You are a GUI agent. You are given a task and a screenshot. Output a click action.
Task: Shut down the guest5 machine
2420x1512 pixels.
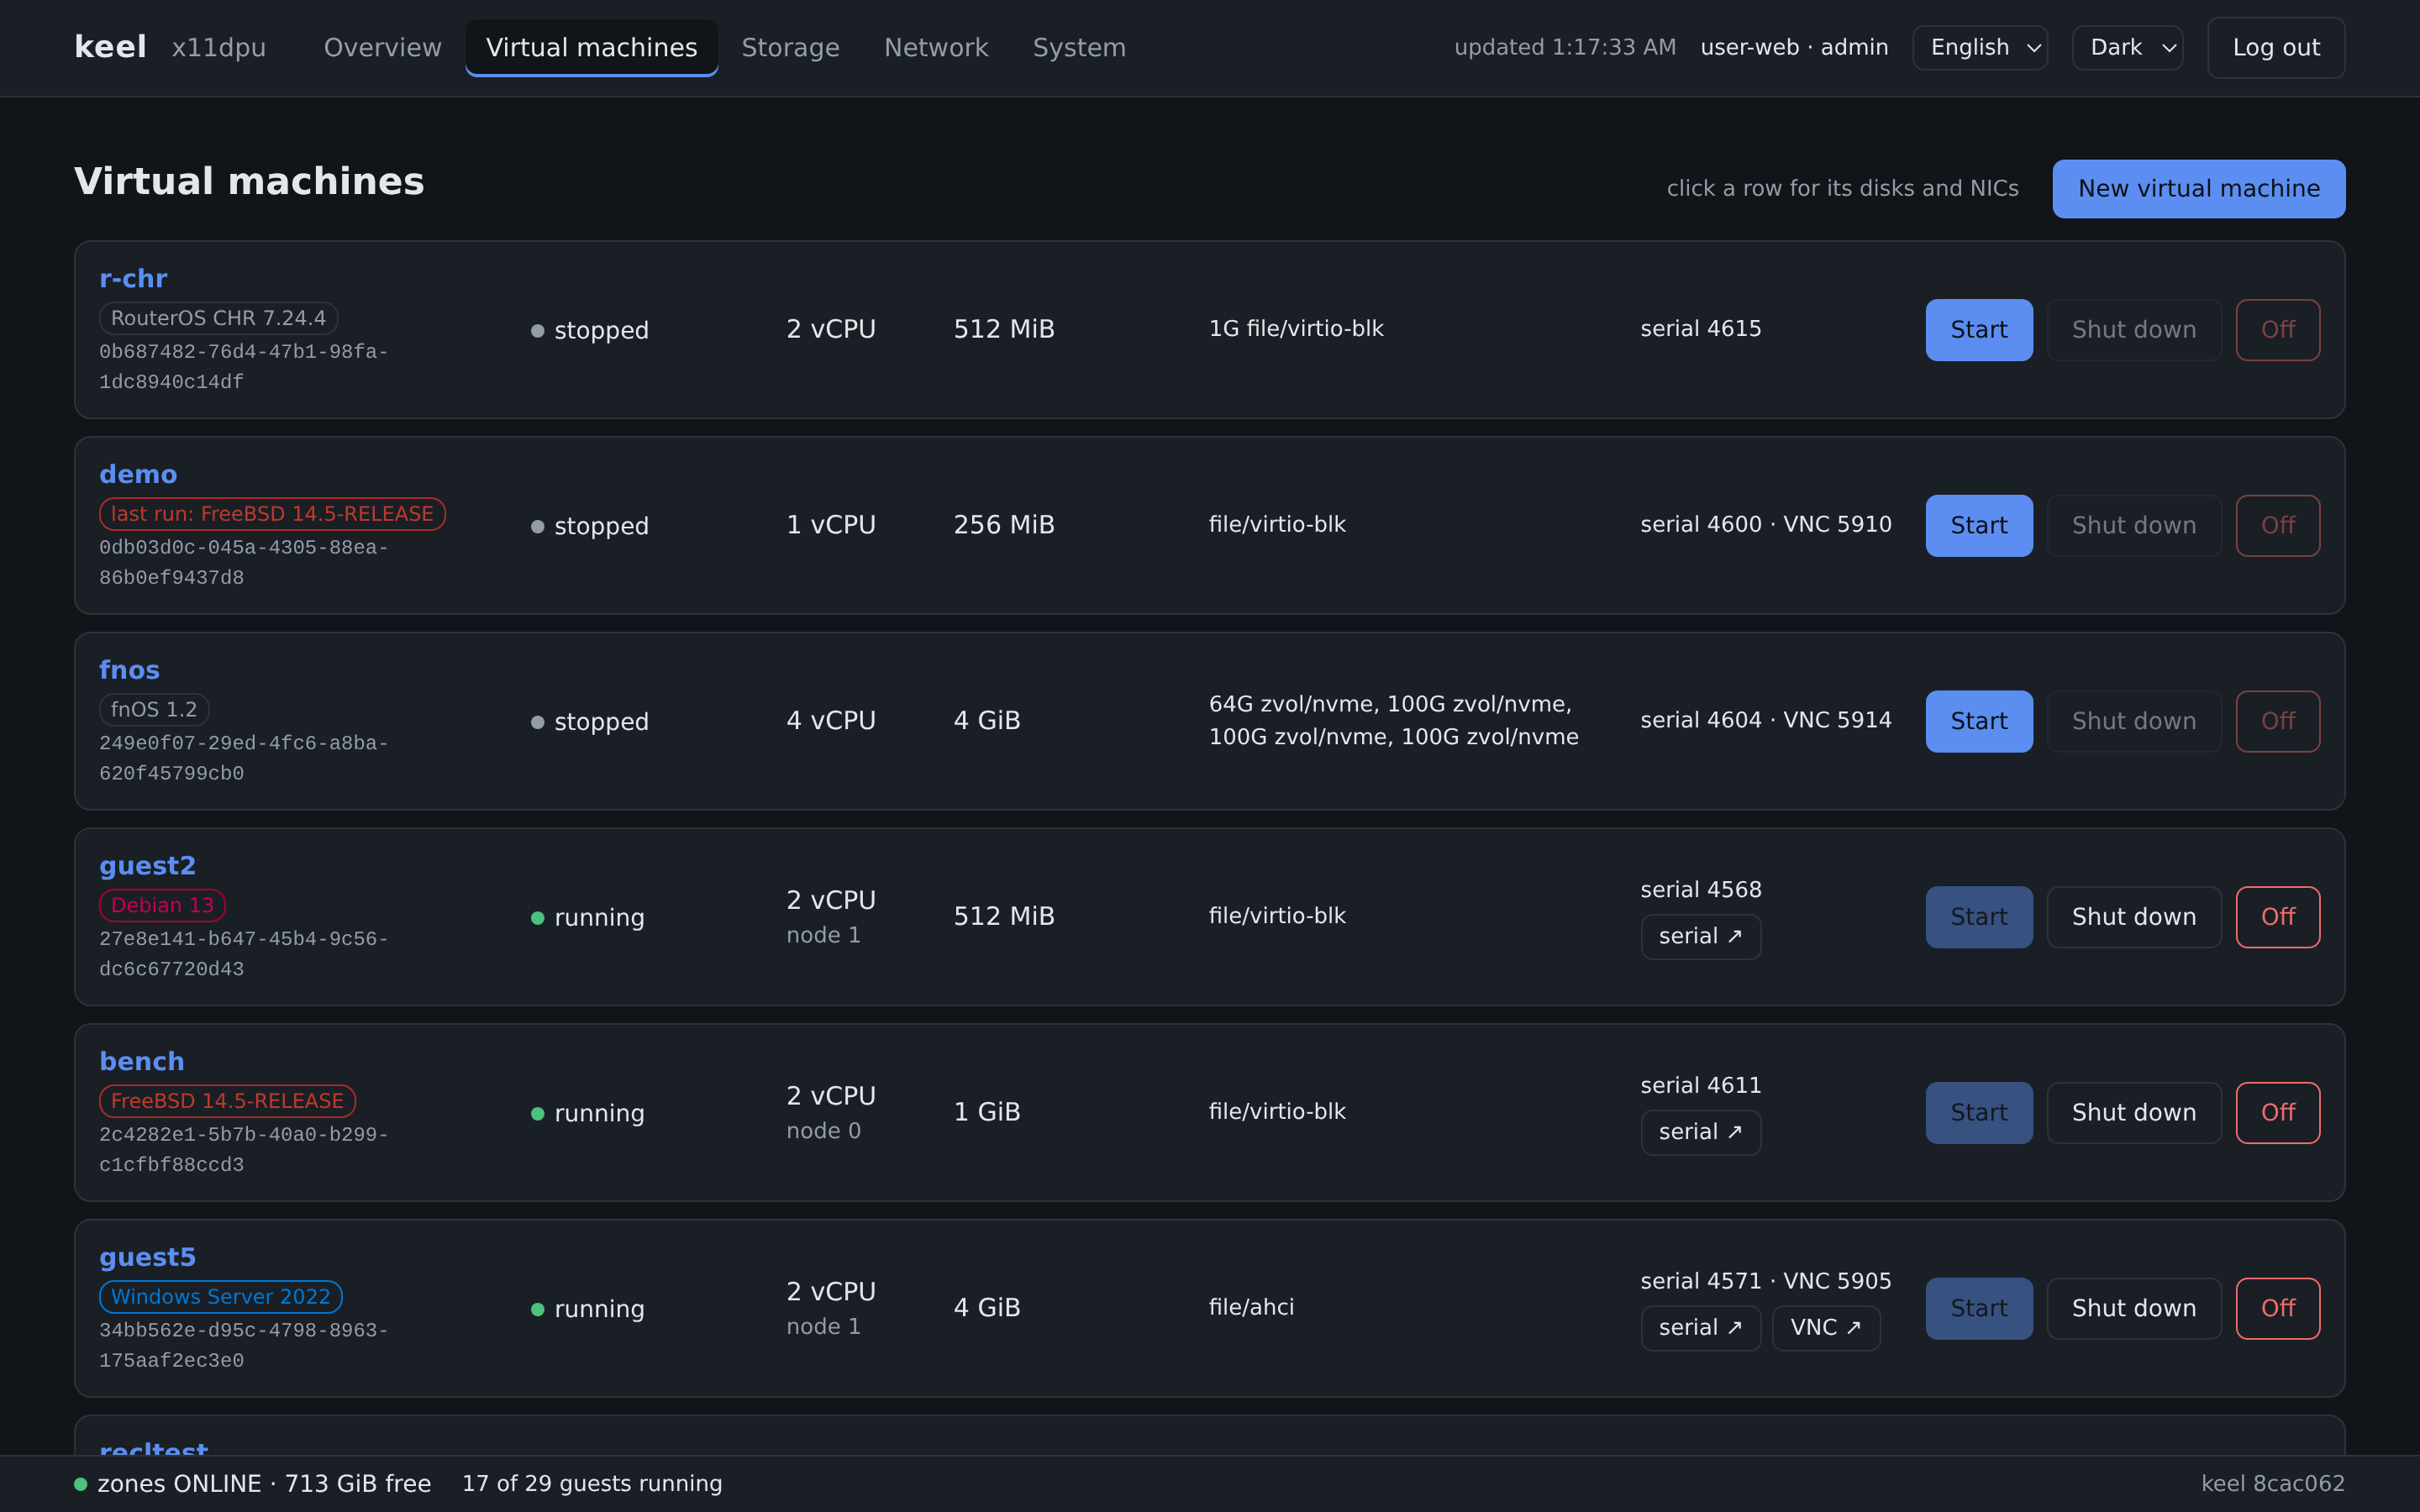(x=2133, y=1308)
